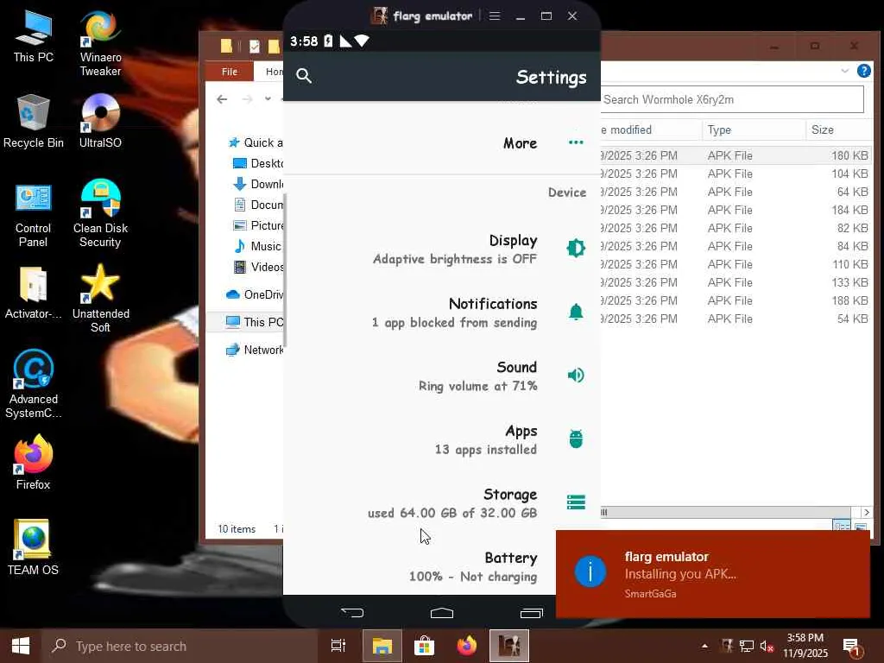The height and width of the screenshot is (663, 884).
Task: Open Unattended Soft star shortcut
Action: click(100, 299)
